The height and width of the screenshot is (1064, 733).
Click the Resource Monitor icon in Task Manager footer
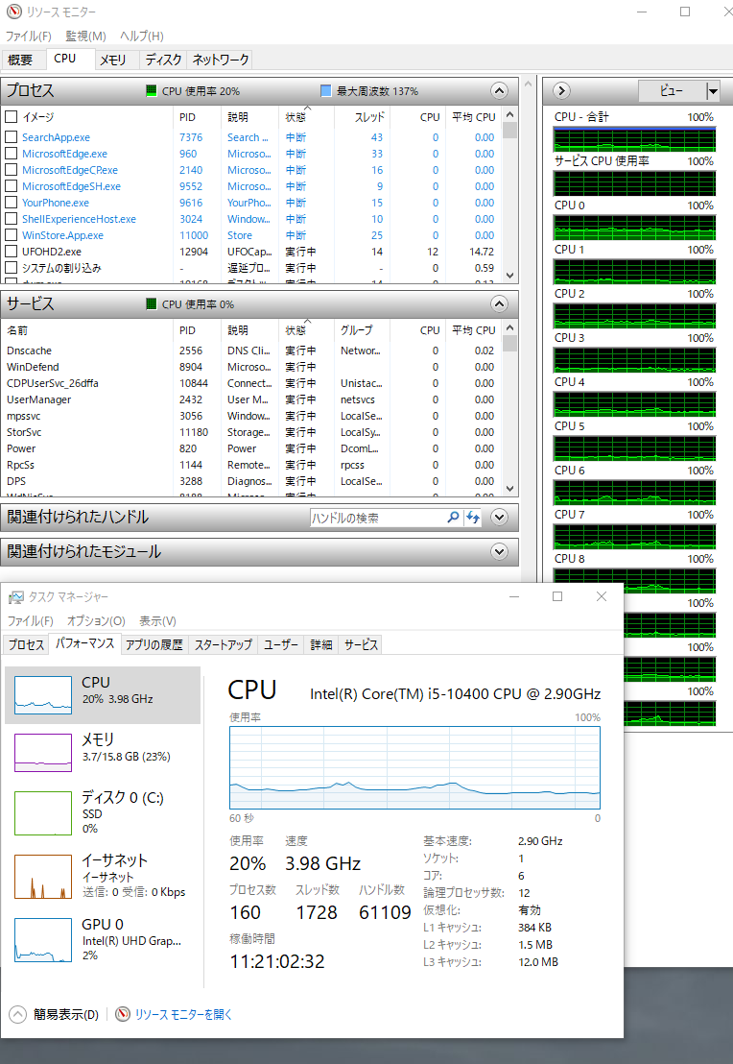point(123,1014)
